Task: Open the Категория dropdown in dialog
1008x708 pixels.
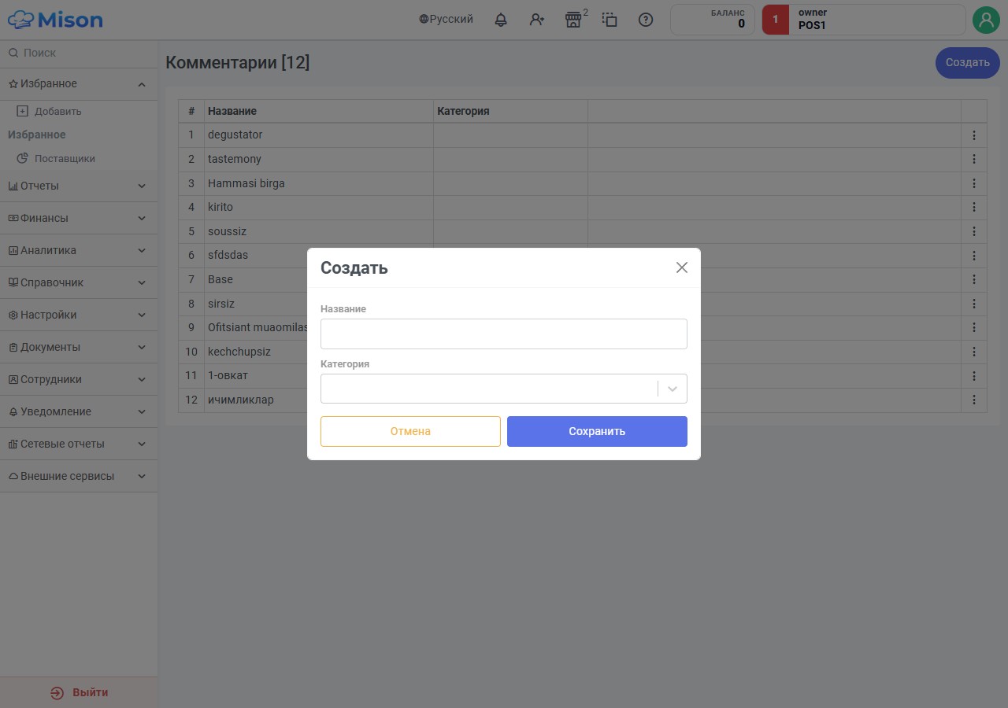Action: (504, 389)
